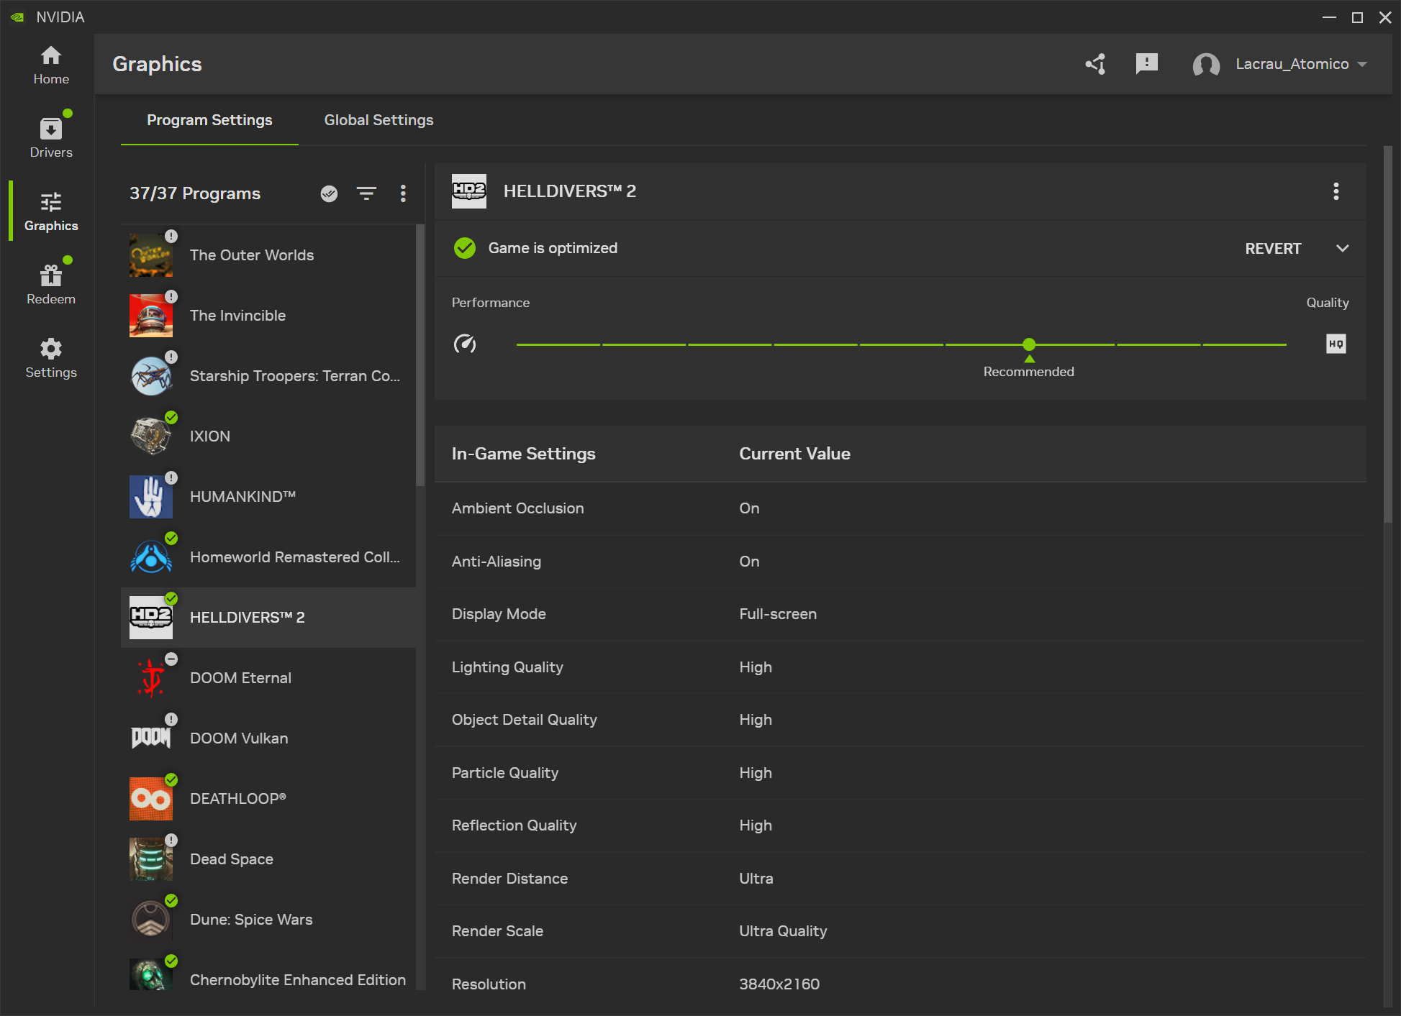Select the IXION game icon

[x=151, y=436]
